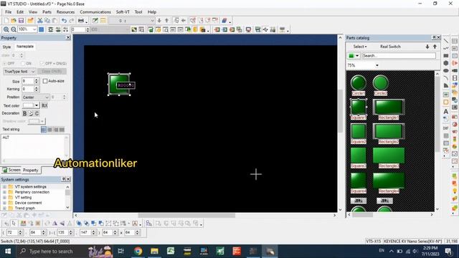Click the Zoom in magnifier icon
The height and width of the screenshot is (258, 459).
(6, 29)
